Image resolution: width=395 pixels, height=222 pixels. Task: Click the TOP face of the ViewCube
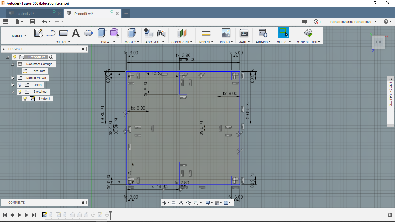point(379,42)
